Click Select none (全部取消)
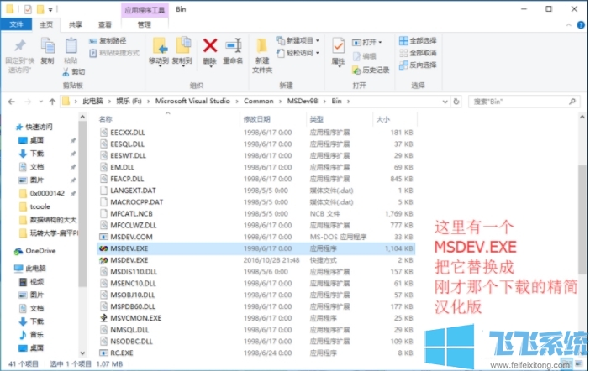This screenshot has width=590, height=371. pos(418,53)
